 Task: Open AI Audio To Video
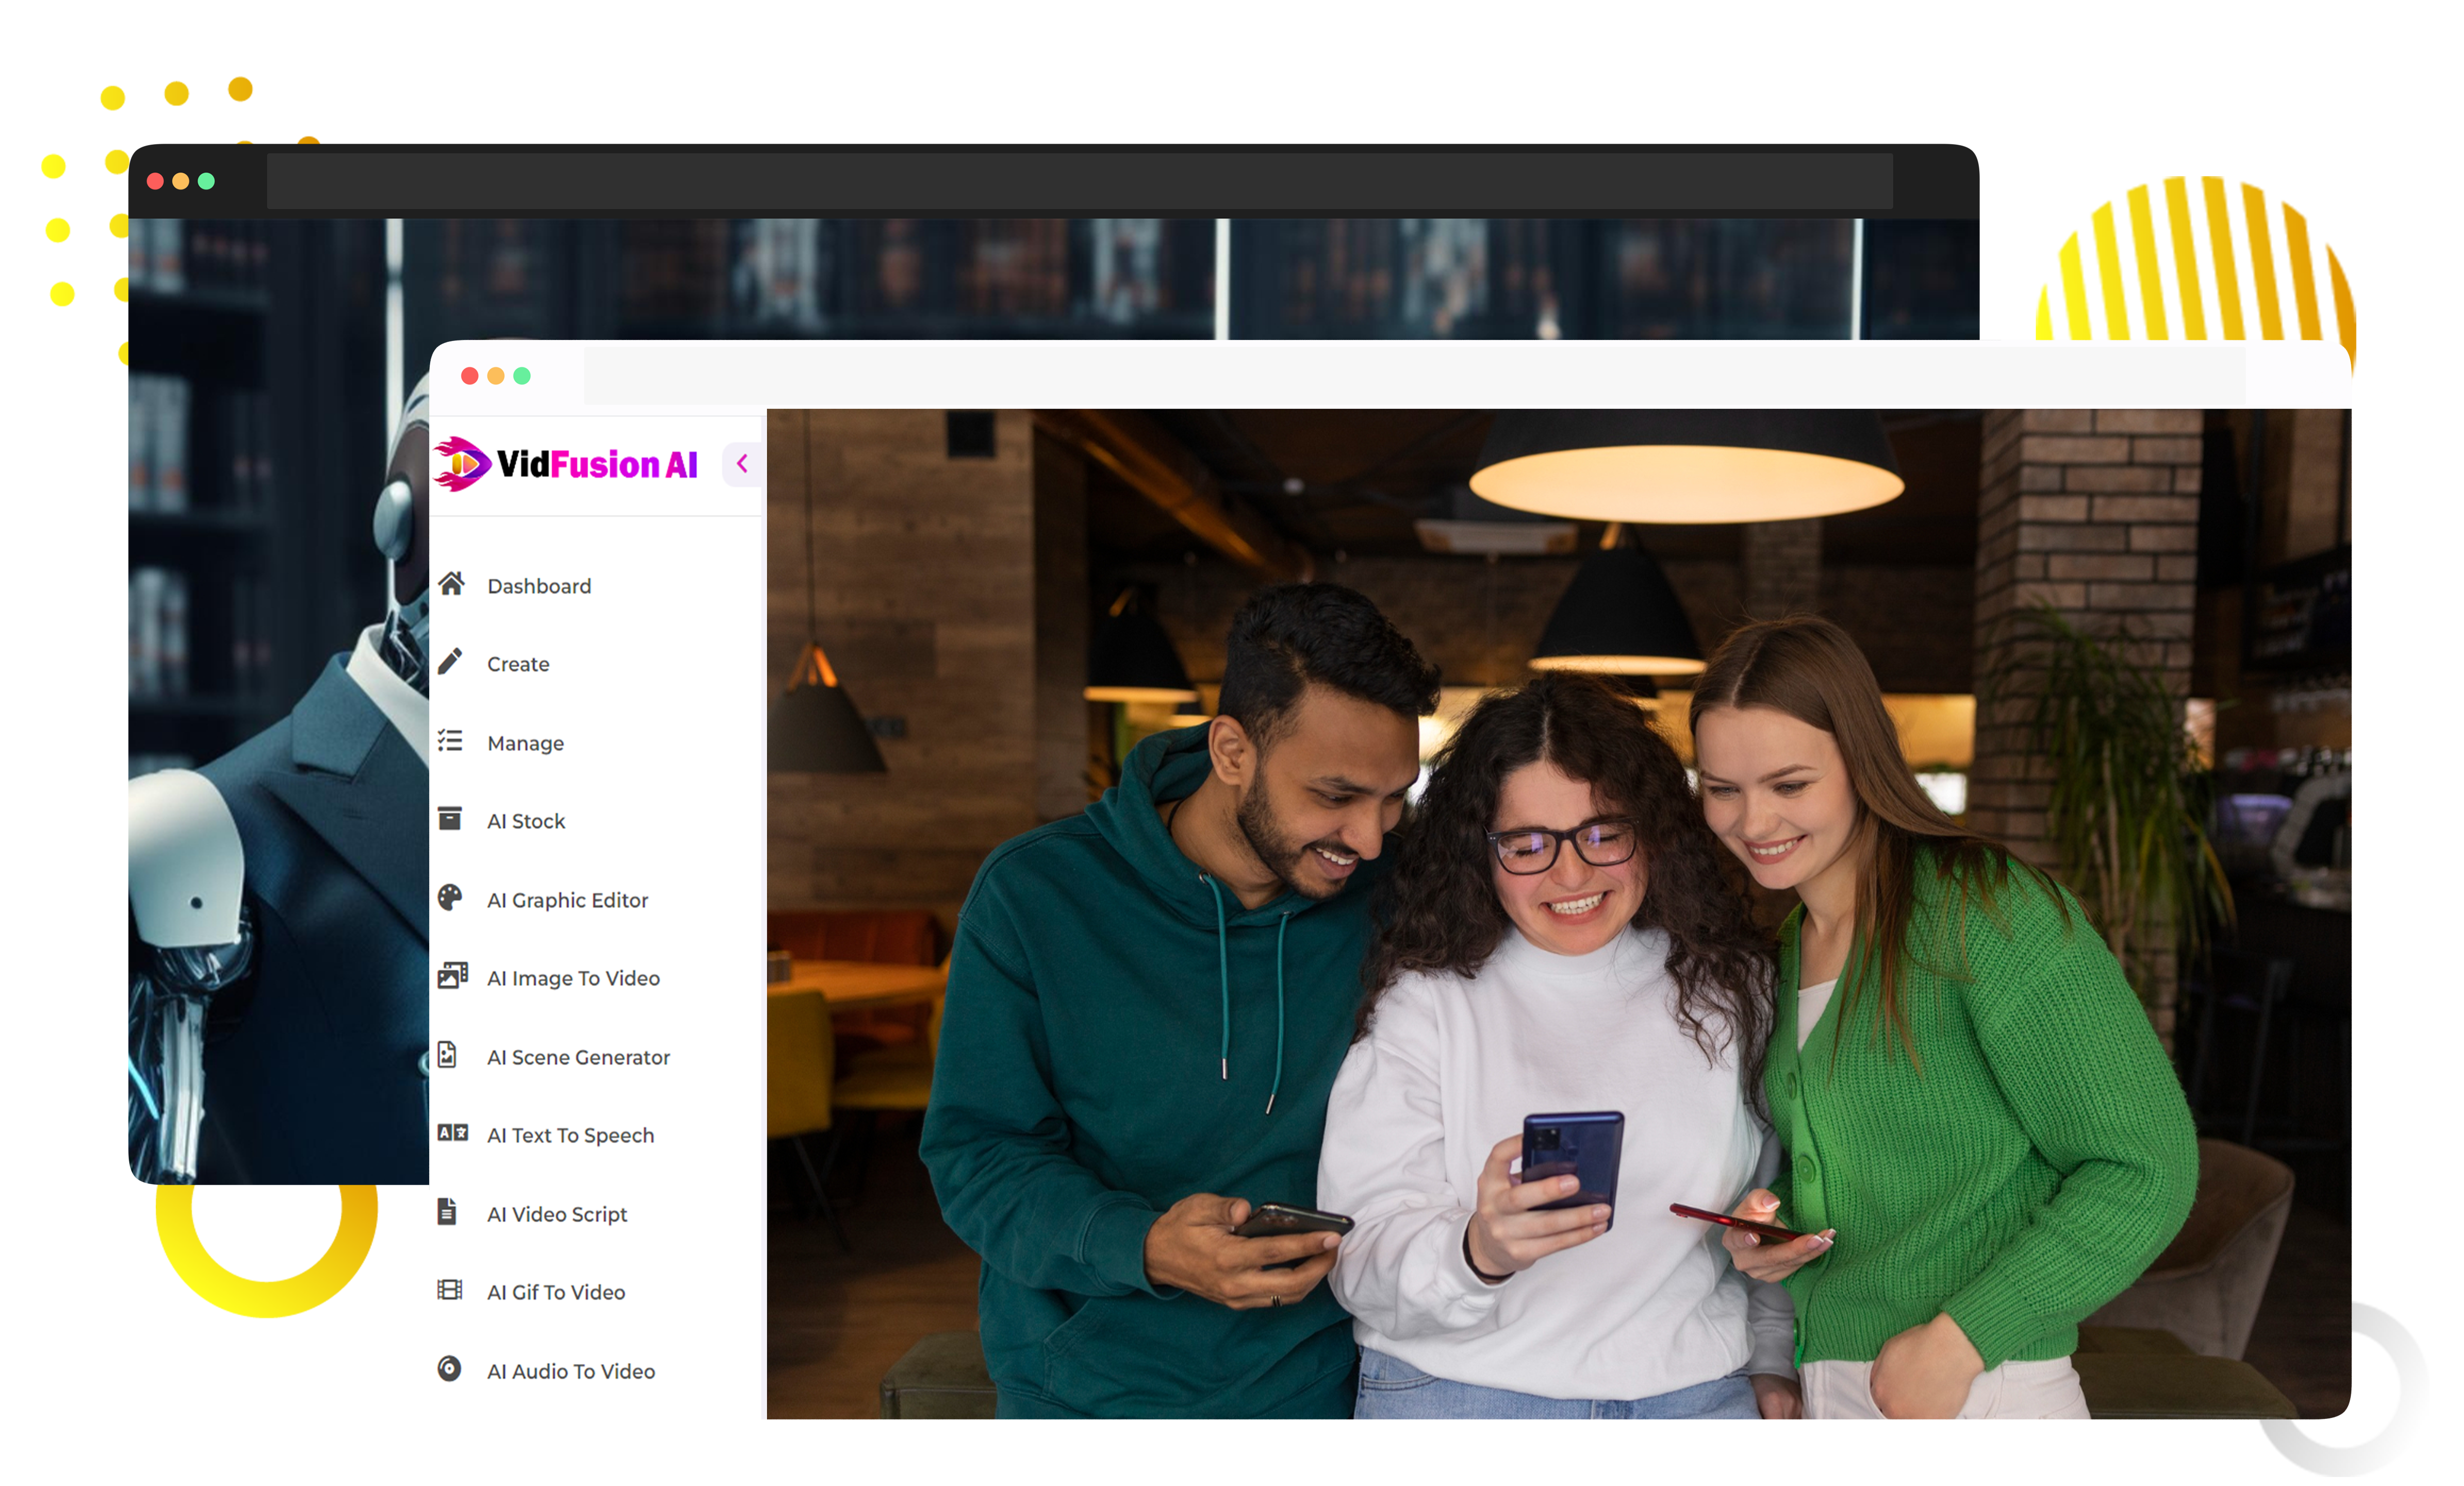[571, 1371]
